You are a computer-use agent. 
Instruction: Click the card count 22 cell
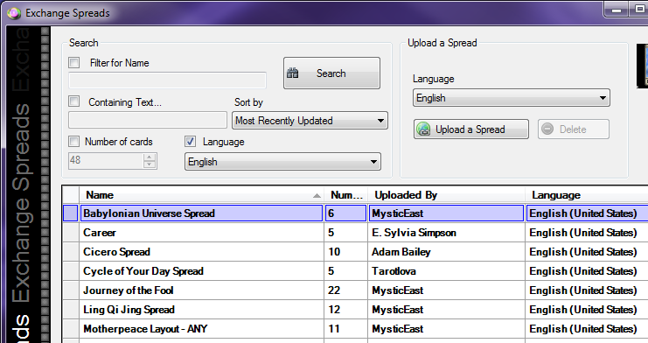(x=346, y=290)
